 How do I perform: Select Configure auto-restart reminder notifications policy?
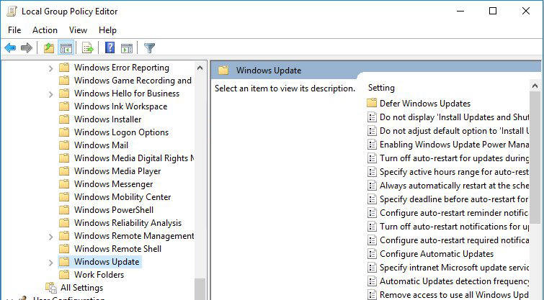click(x=454, y=213)
